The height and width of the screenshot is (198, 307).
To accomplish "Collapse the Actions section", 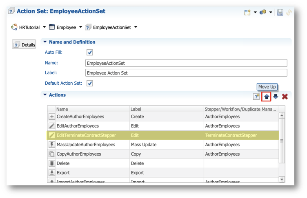I will click(45, 95).
